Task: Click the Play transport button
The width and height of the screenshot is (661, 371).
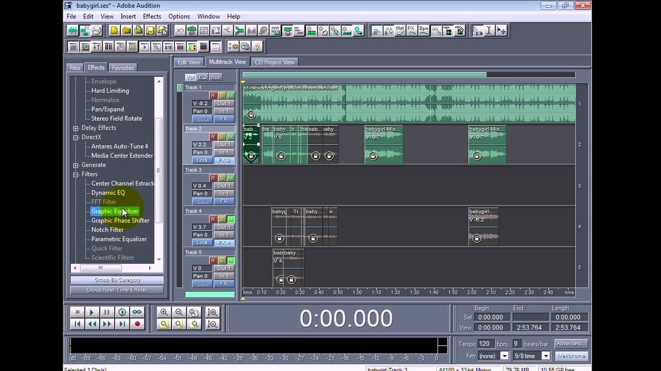Action: pos(91,312)
